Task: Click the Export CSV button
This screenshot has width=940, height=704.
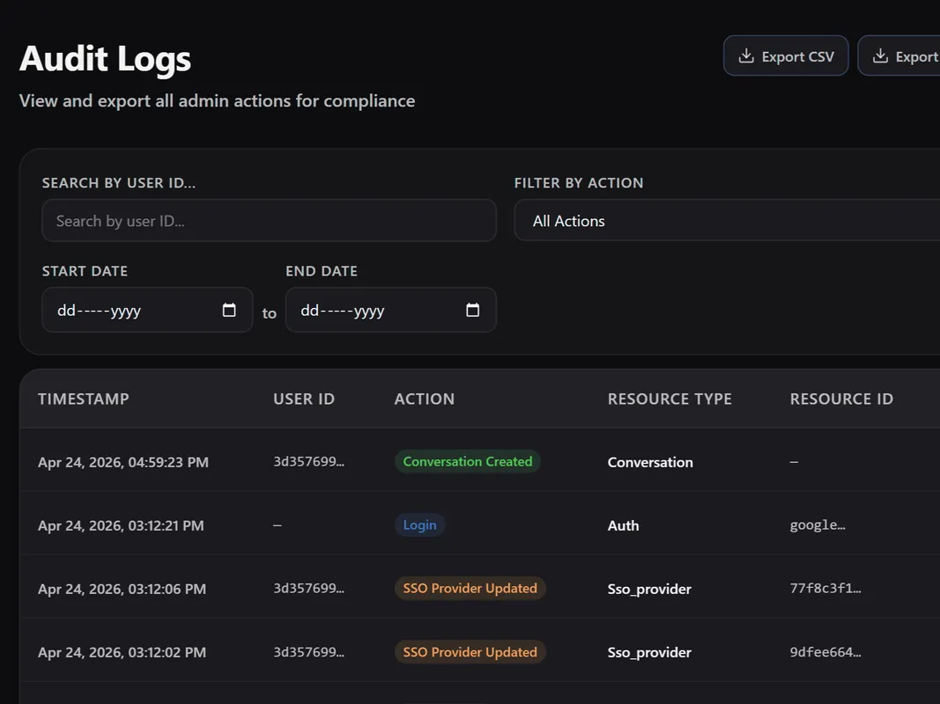Action: tap(785, 56)
